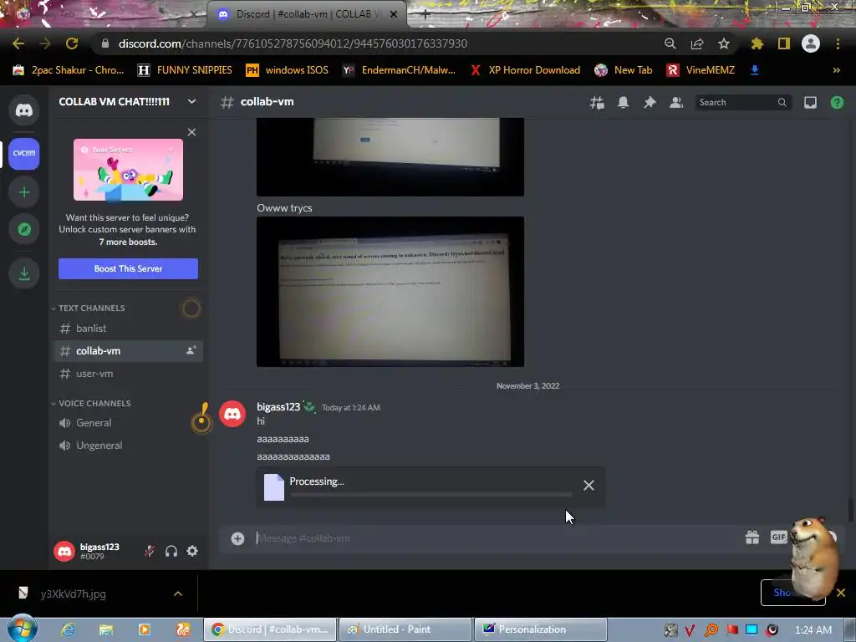Open Chrome extensions puzzle icon
856x642 pixels.
757,43
